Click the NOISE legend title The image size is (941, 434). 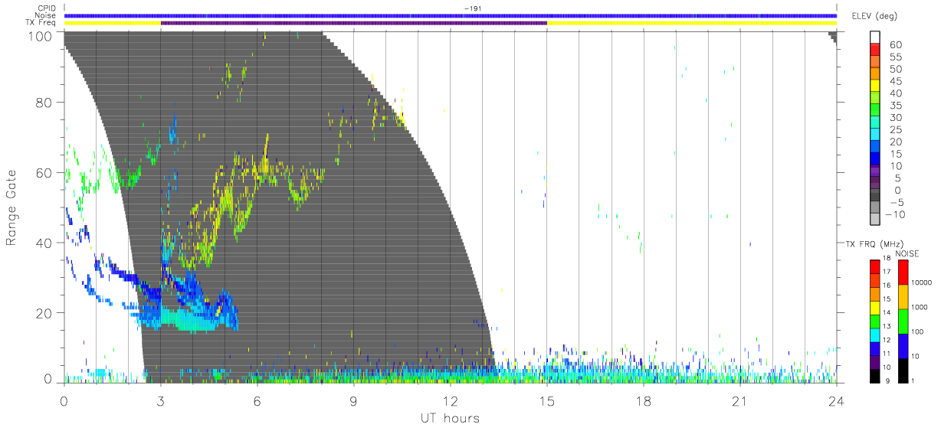click(x=907, y=254)
